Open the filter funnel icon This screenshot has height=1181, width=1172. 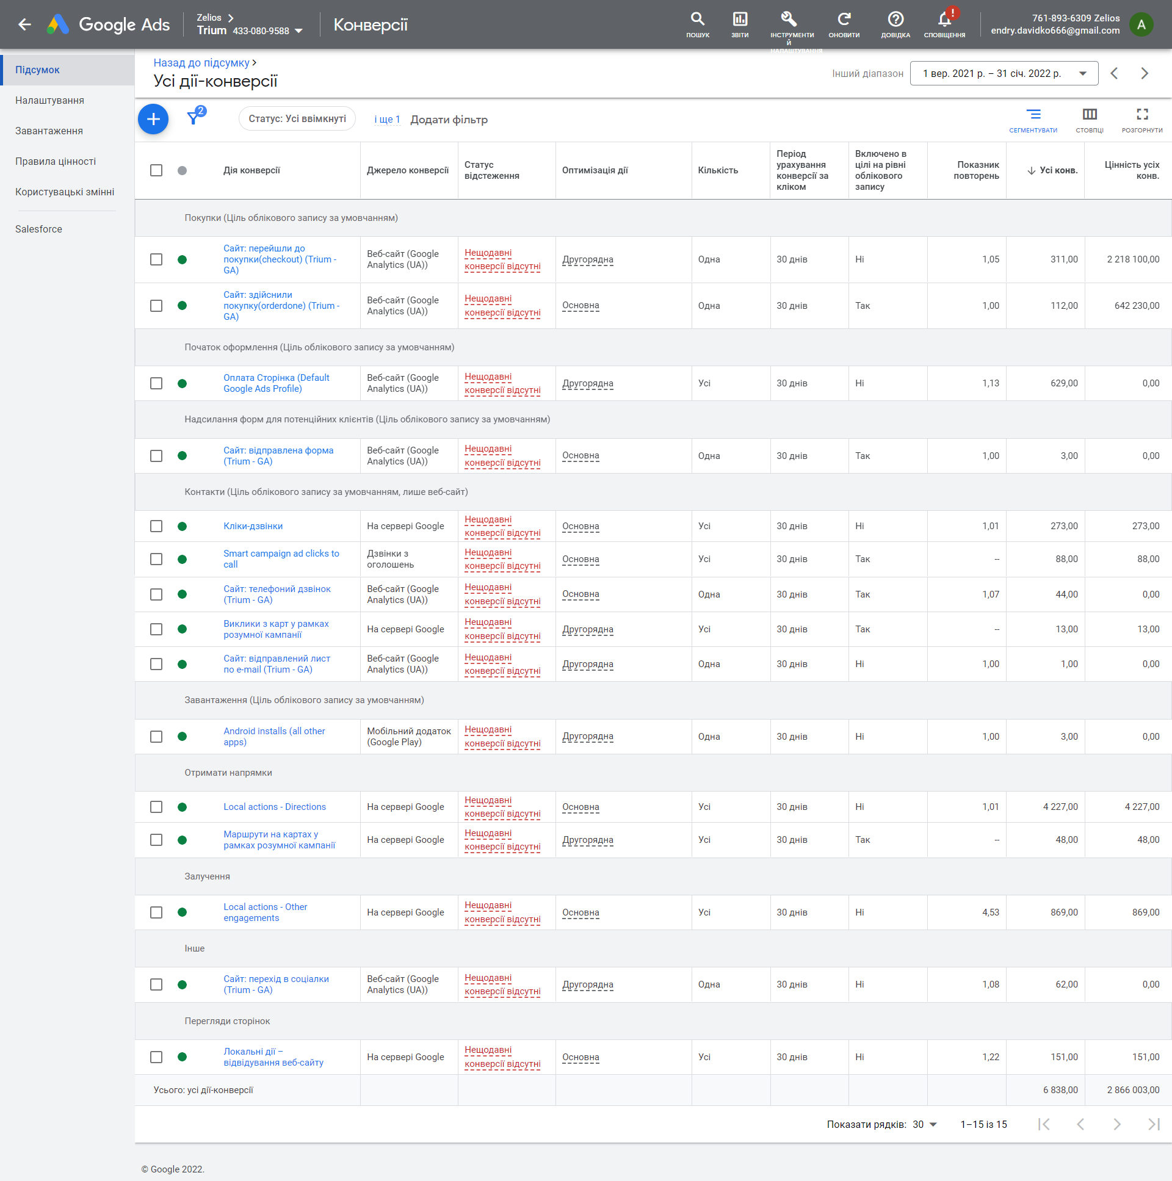pyautogui.click(x=194, y=117)
